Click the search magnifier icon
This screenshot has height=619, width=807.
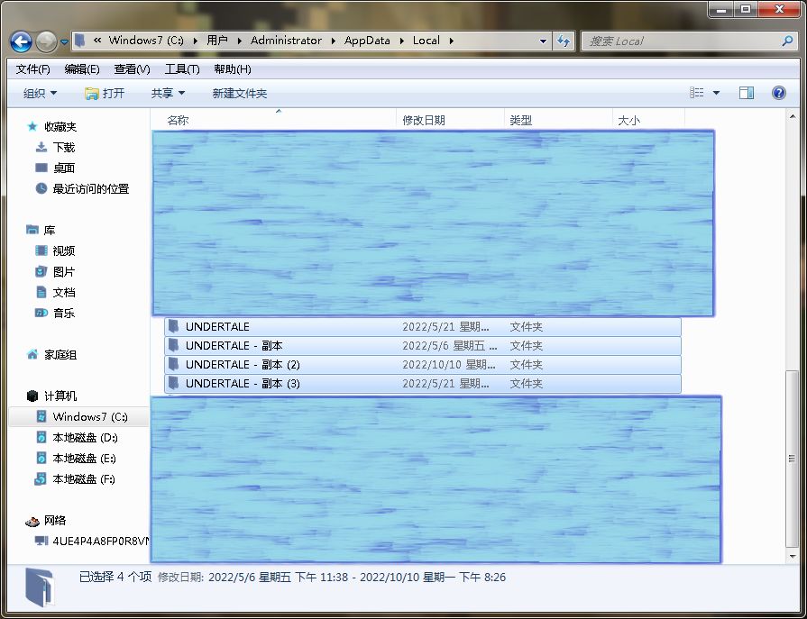(x=787, y=41)
